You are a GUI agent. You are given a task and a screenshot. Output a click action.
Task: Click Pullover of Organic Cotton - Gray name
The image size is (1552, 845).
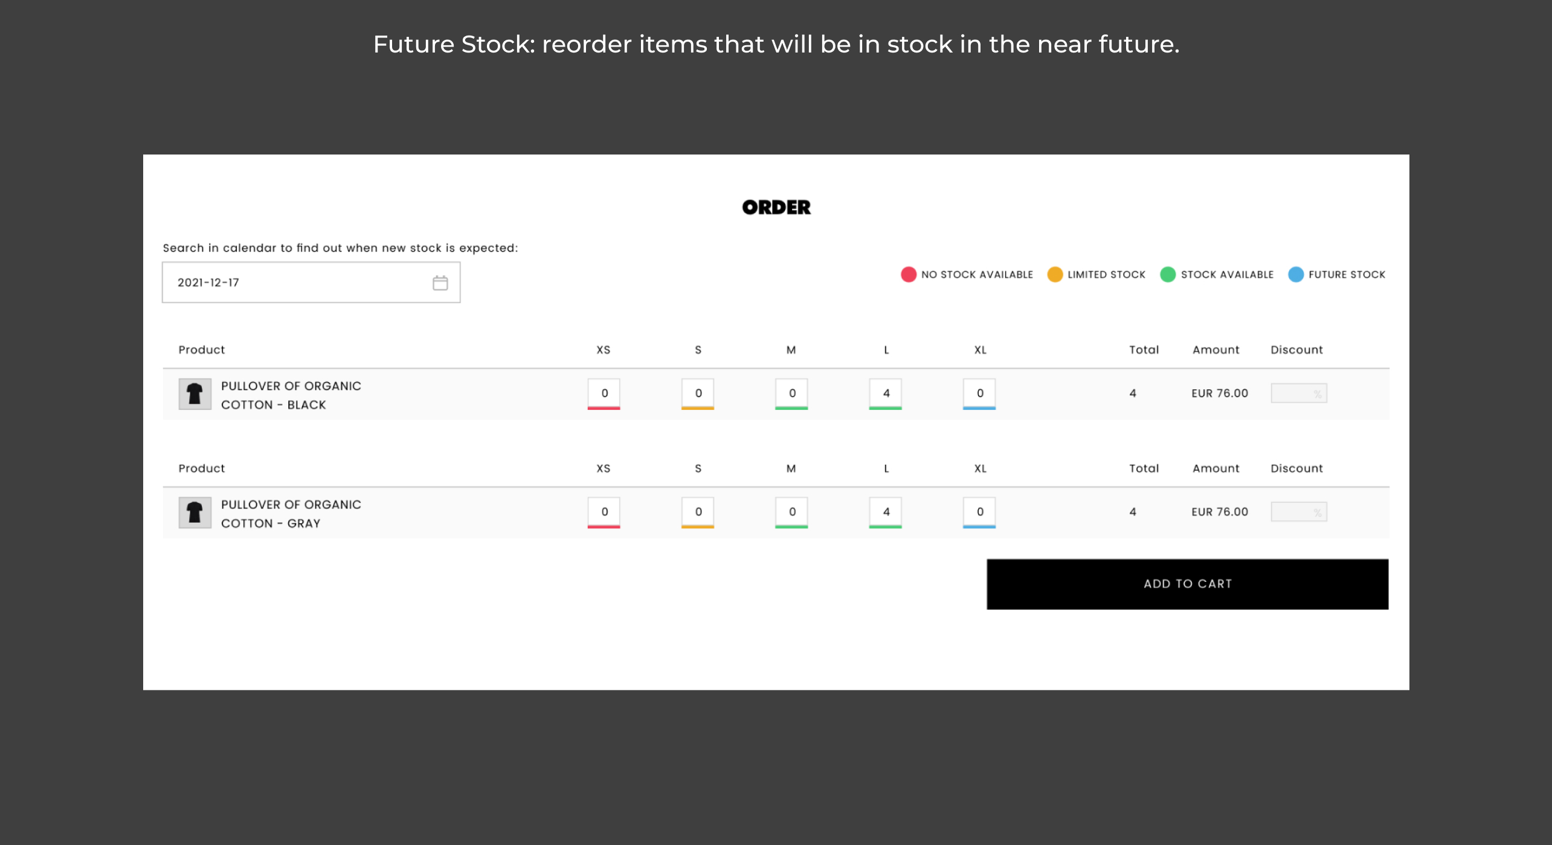[x=291, y=514]
